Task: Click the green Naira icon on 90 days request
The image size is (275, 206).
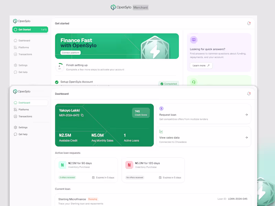Action: click(x=62, y=165)
